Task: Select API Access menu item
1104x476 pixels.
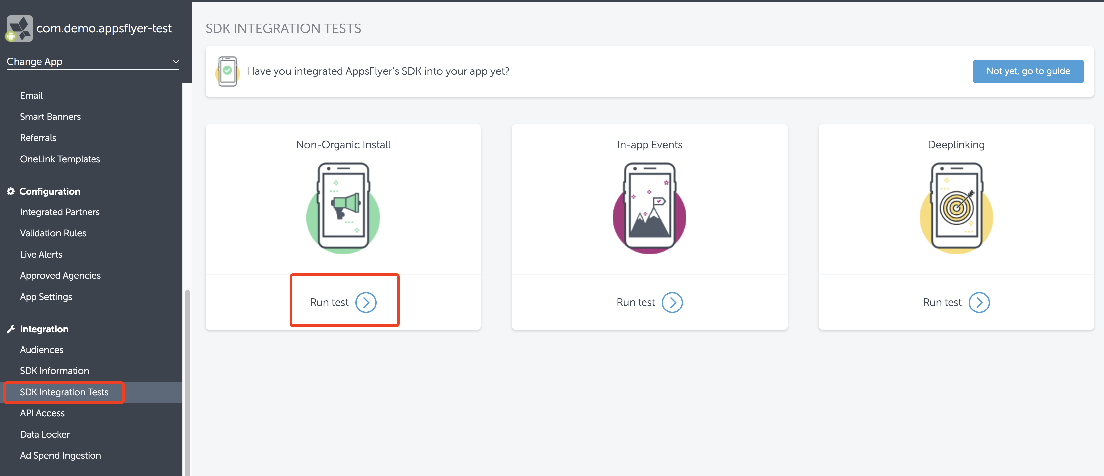Action: pos(42,413)
